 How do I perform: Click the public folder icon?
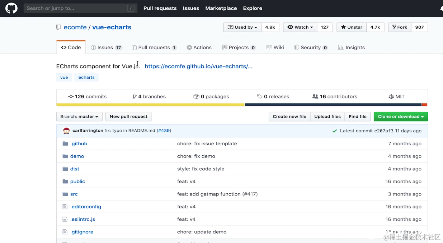(x=65, y=181)
